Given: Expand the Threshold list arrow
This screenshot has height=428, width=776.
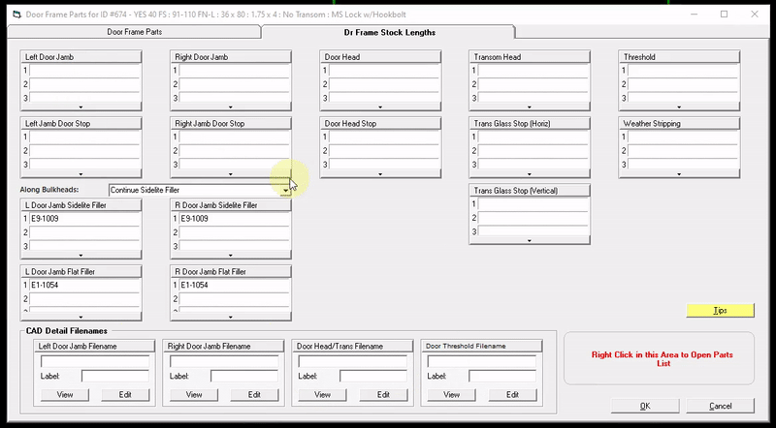Looking at the screenshot, I should pyautogui.click(x=679, y=107).
